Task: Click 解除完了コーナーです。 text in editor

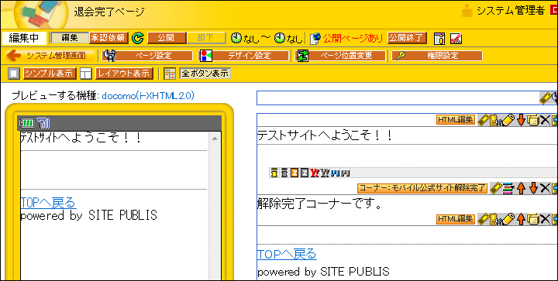Action: (x=319, y=204)
